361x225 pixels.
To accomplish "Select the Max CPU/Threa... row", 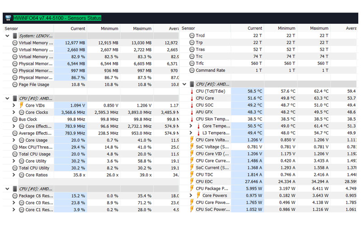I will coord(91,147).
